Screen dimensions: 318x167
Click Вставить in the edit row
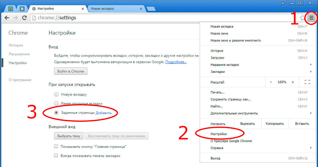(302, 124)
